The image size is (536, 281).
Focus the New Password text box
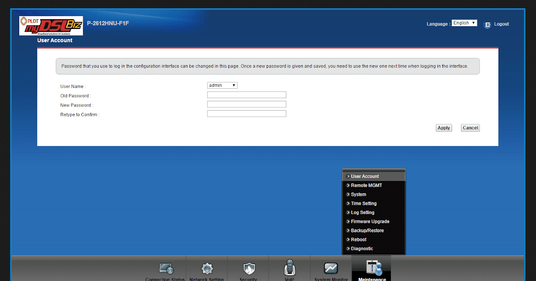(x=247, y=104)
